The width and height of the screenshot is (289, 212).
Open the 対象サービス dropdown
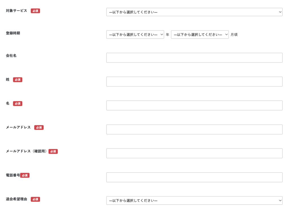click(x=194, y=12)
